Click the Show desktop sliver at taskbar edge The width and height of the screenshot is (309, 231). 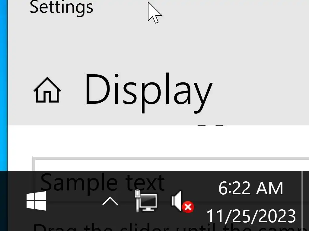pyautogui.click(x=305, y=201)
